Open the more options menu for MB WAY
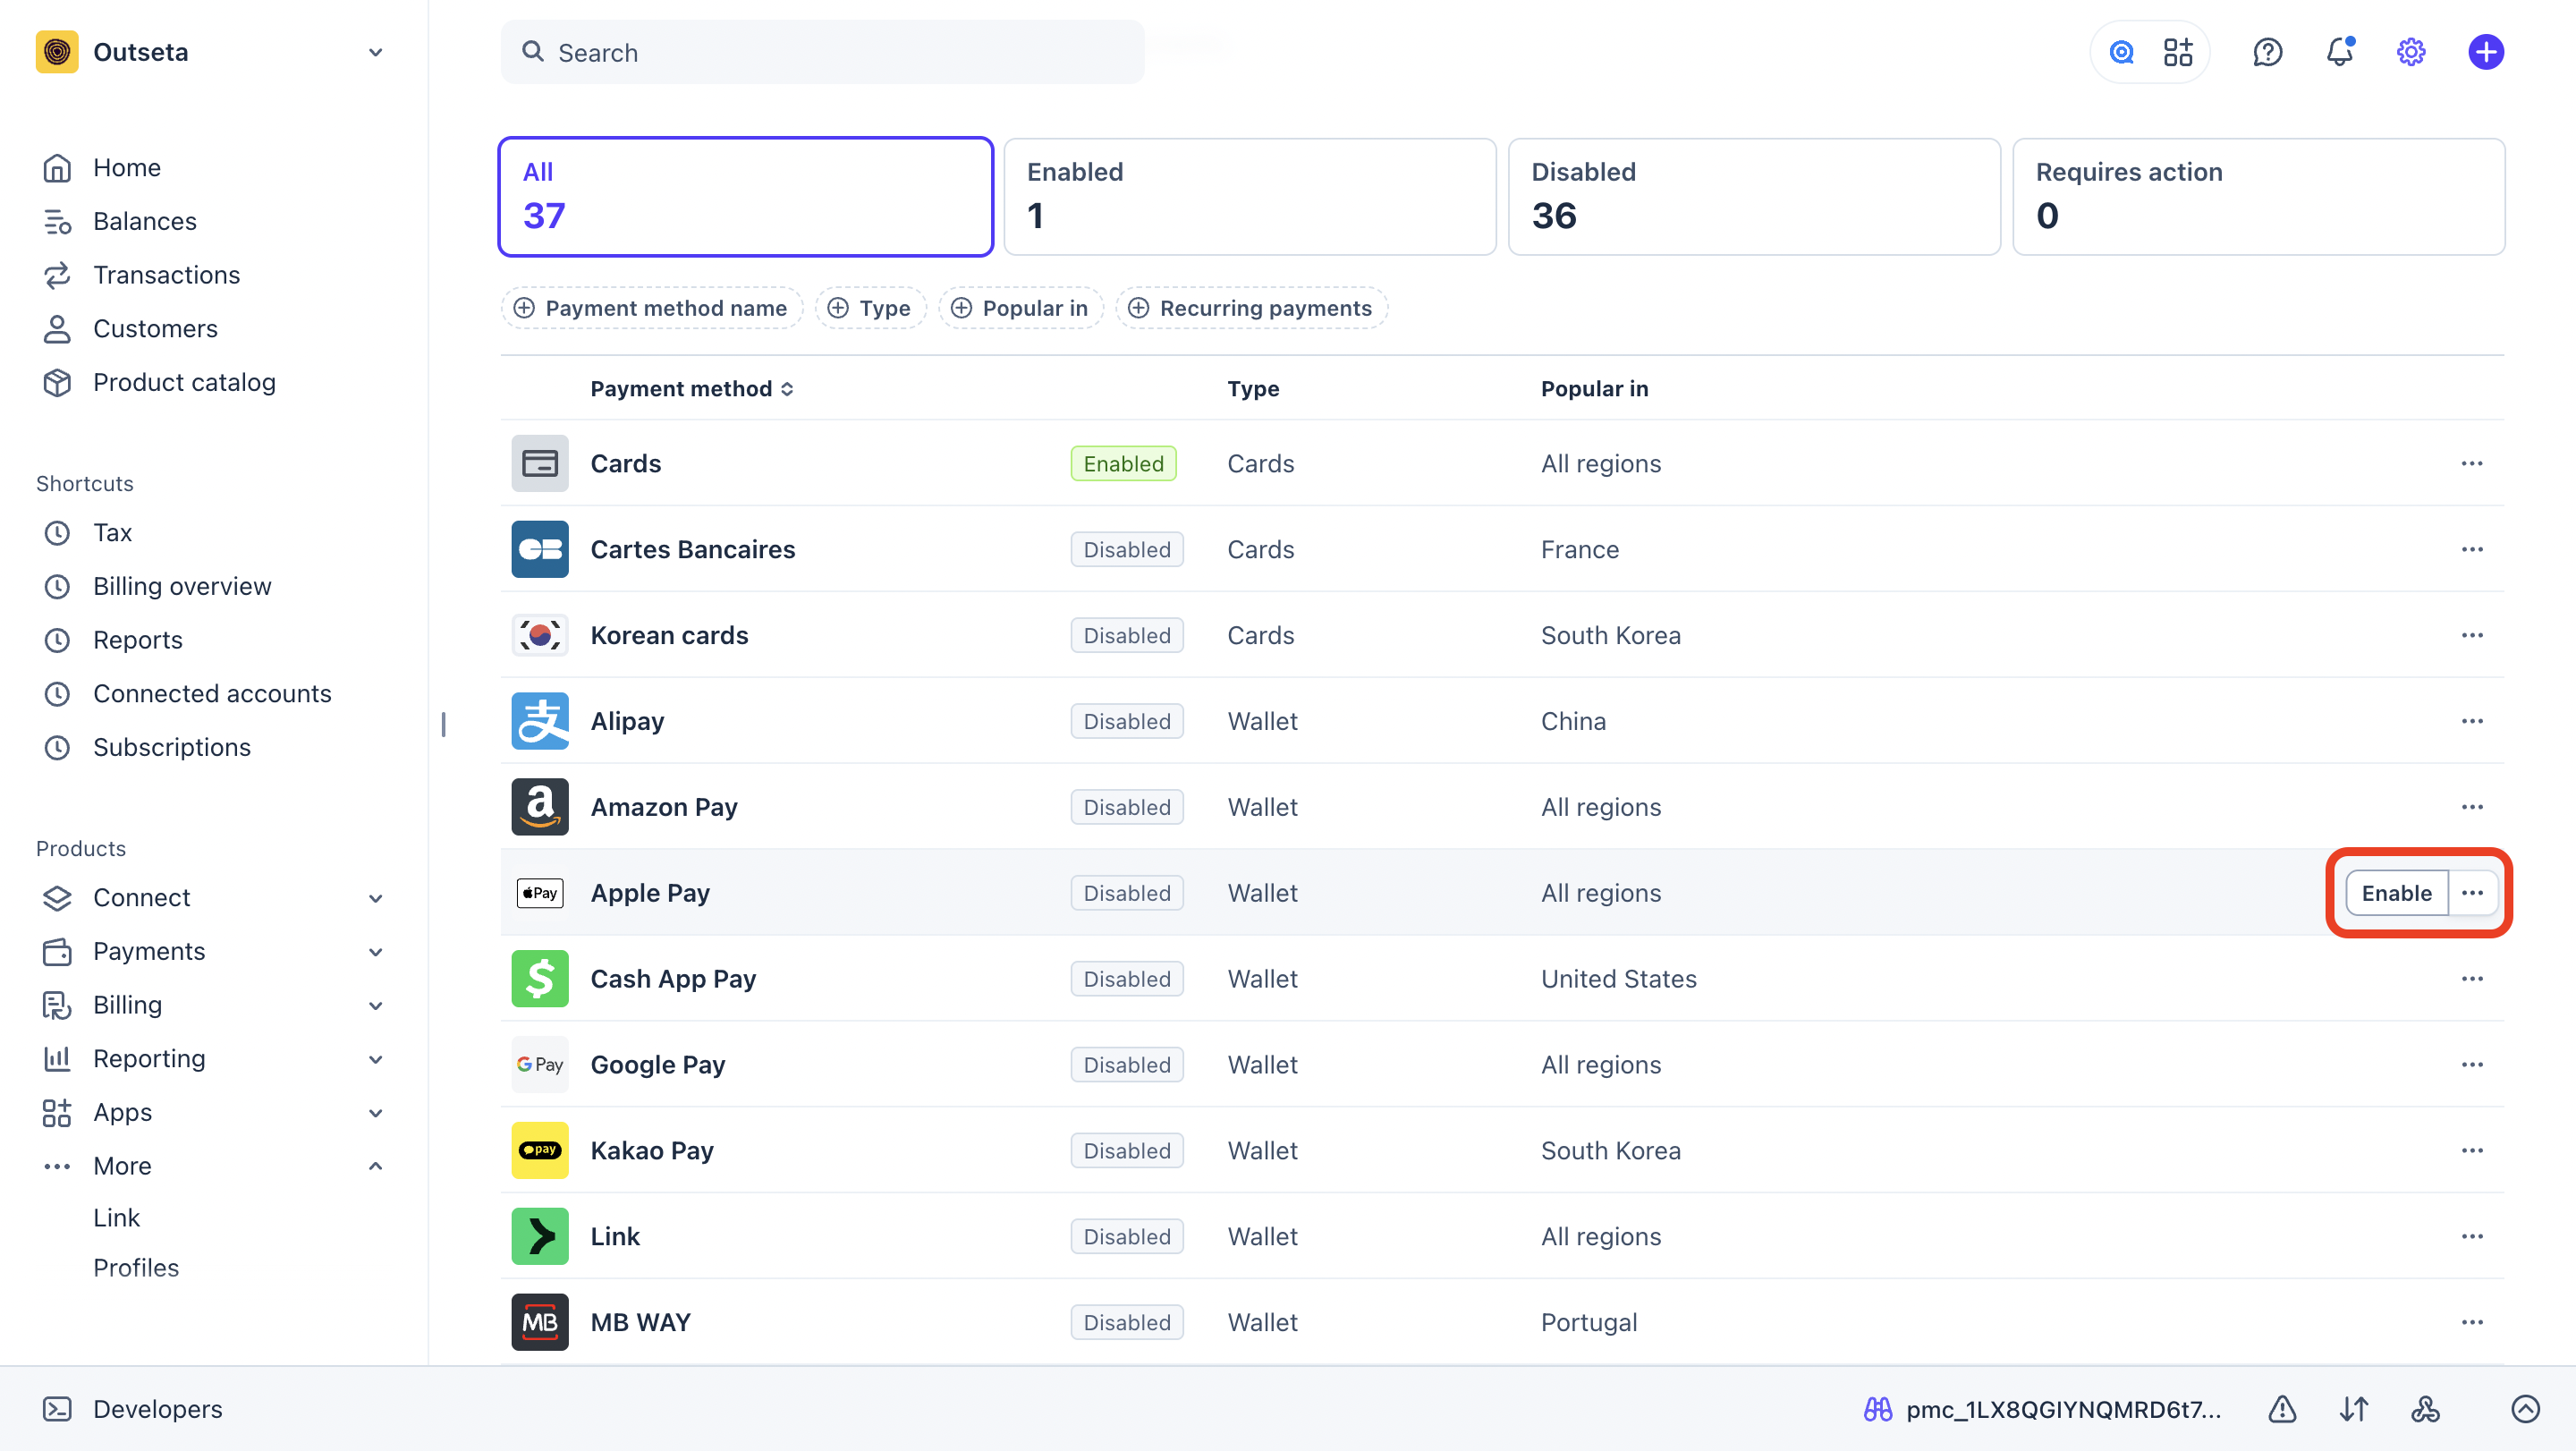 point(2472,1323)
